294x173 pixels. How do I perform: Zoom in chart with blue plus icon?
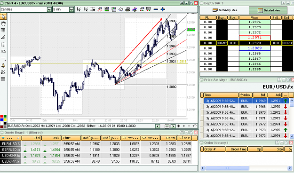point(163,9)
